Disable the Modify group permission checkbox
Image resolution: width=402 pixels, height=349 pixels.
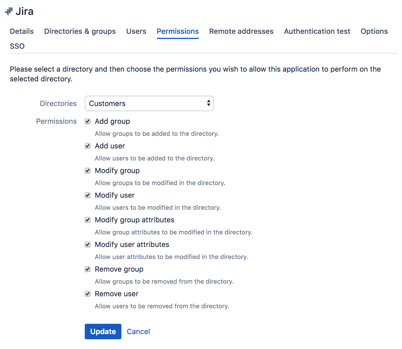(88, 171)
